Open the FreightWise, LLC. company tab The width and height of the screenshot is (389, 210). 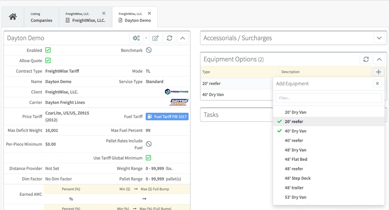[85, 17]
